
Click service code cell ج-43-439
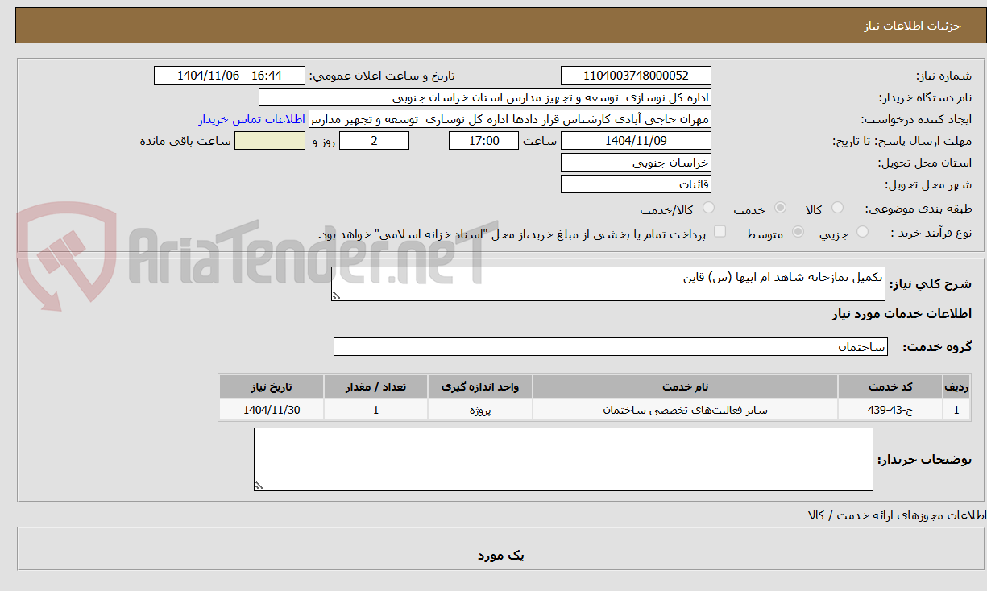890,411
